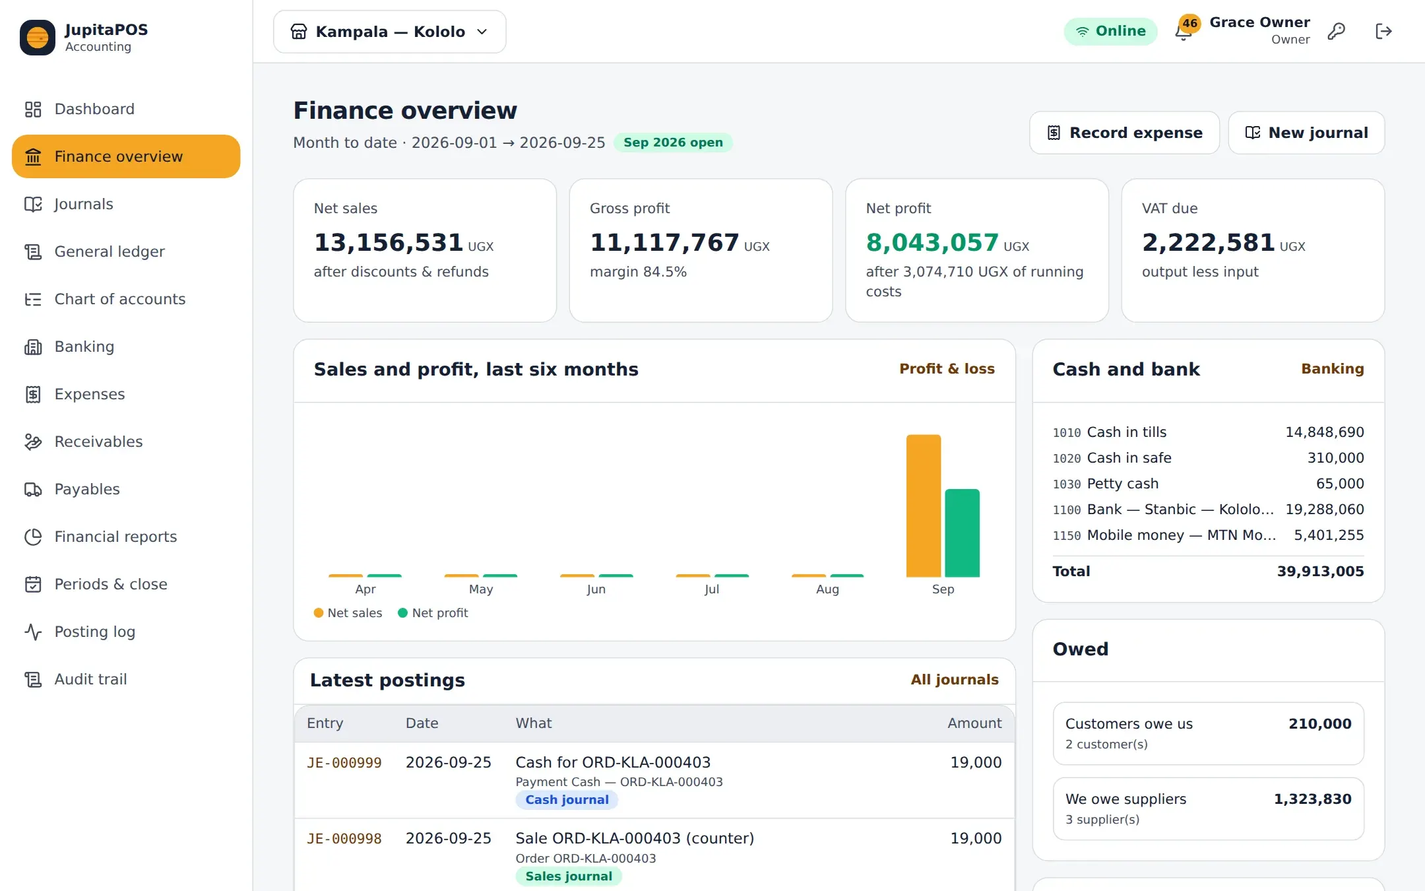Click the Chart of accounts tree icon
The height and width of the screenshot is (891, 1425).
tap(33, 299)
